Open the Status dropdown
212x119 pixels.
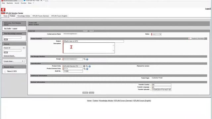click(x=157, y=34)
